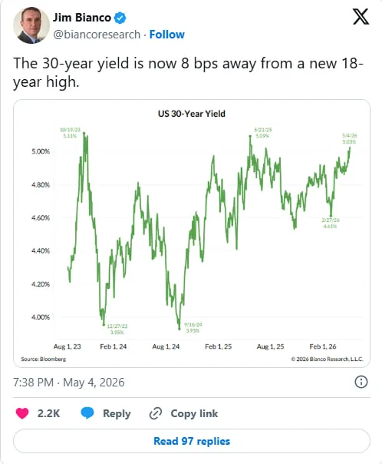The width and height of the screenshot is (382, 464).
Task: Open the X logo in the corner
Action: click(361, 17)
